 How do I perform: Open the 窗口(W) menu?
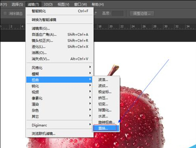tap(80, 4)
